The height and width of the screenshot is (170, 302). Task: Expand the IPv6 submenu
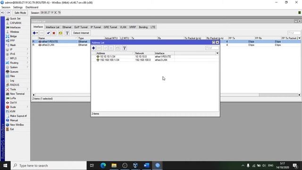pos(12,54)
